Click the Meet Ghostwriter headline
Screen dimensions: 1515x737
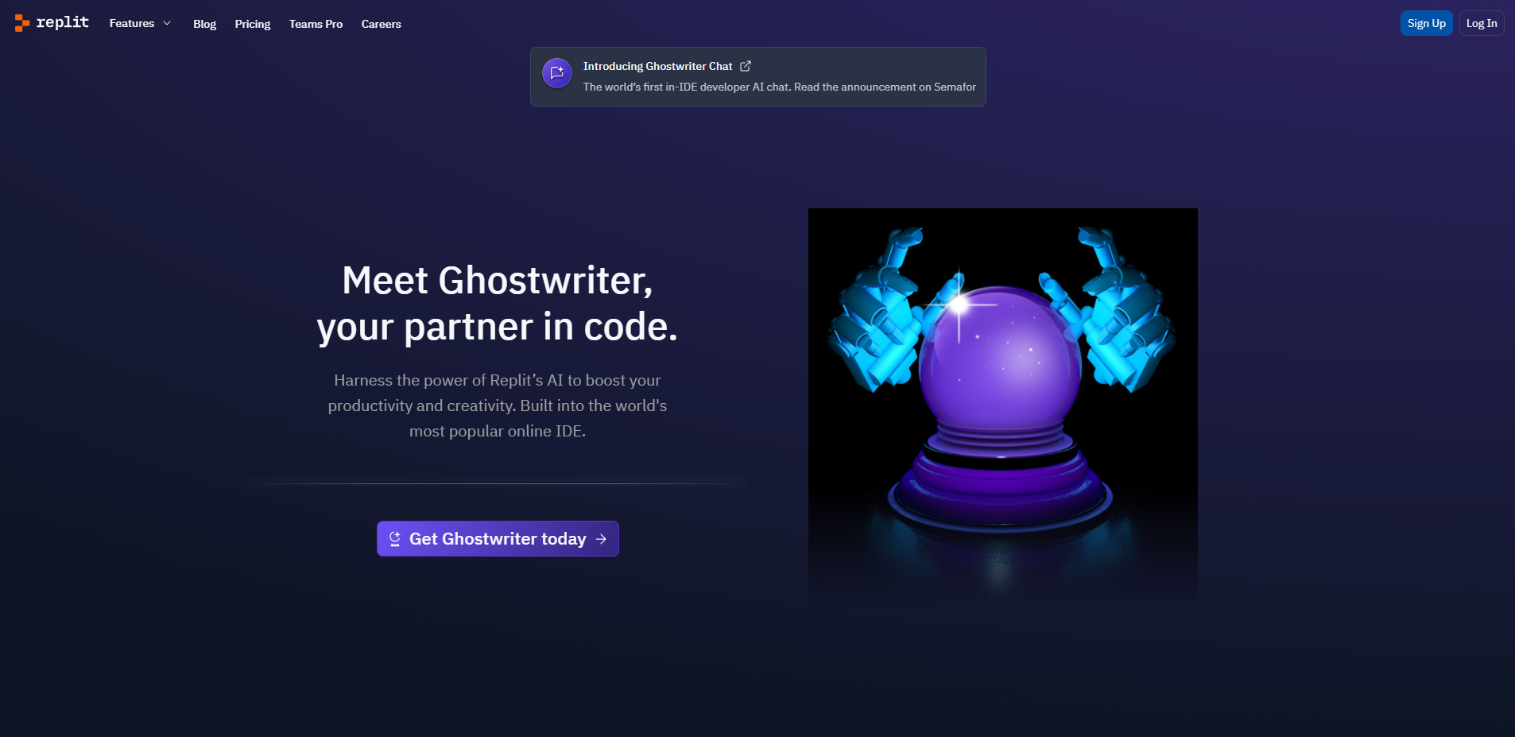click(497, 303)
